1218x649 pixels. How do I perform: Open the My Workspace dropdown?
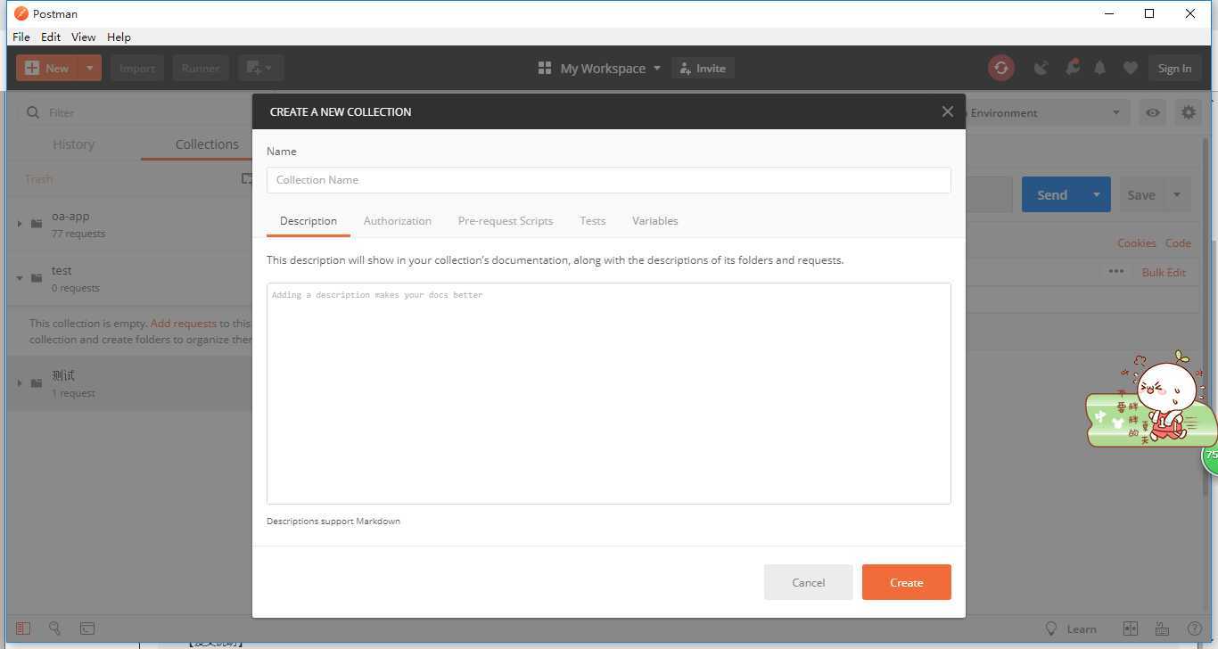tap(599, 68)
